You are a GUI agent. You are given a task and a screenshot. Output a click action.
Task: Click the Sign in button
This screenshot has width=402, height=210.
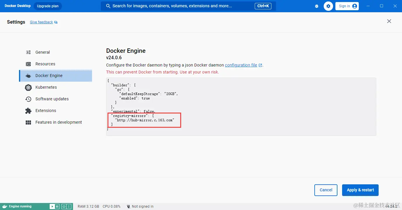coord(347,6)
